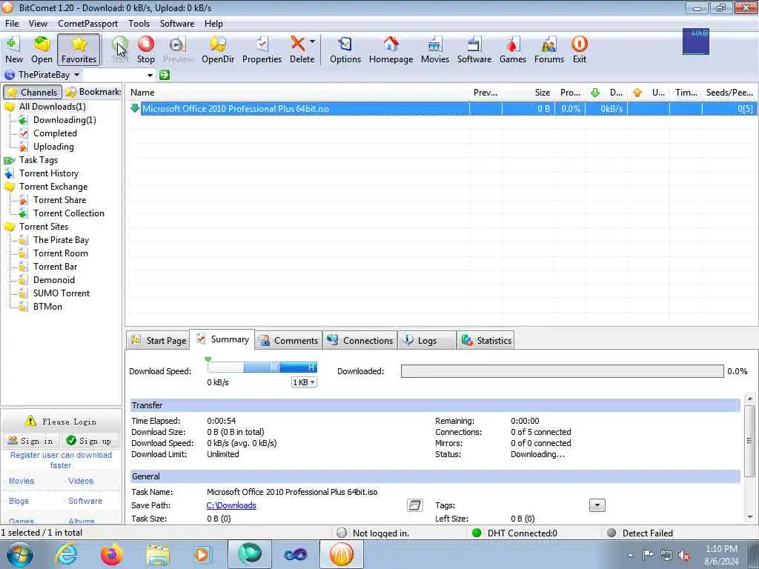This screenshot has width=759, height=569.
Task: Toggle the Favorites toolbar button
Action: click(x=79, y=50)
